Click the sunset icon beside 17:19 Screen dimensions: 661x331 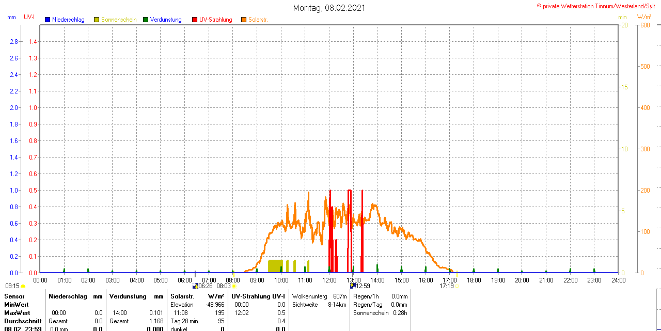pyautogui.click(x=457, y=286)
